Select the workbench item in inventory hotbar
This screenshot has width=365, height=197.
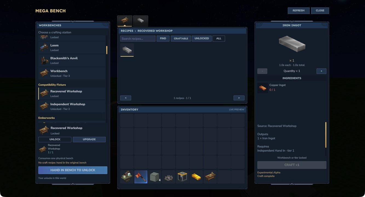coord(210,177)
